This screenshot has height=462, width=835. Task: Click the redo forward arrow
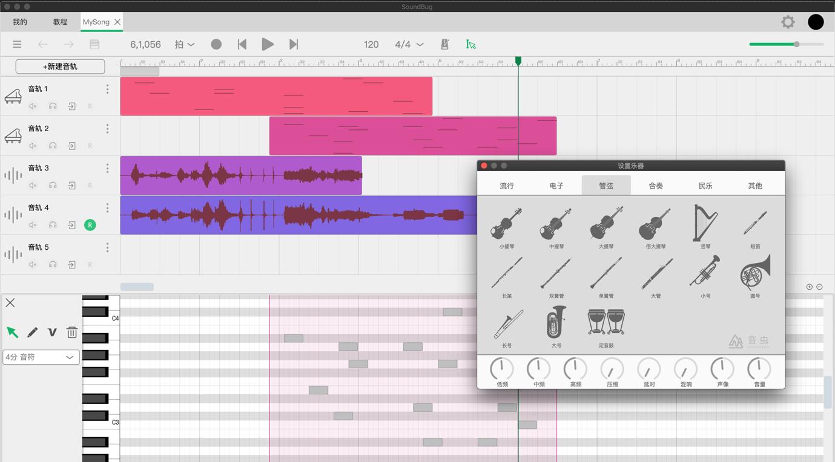pyautogui.click(x=68, y=44)
